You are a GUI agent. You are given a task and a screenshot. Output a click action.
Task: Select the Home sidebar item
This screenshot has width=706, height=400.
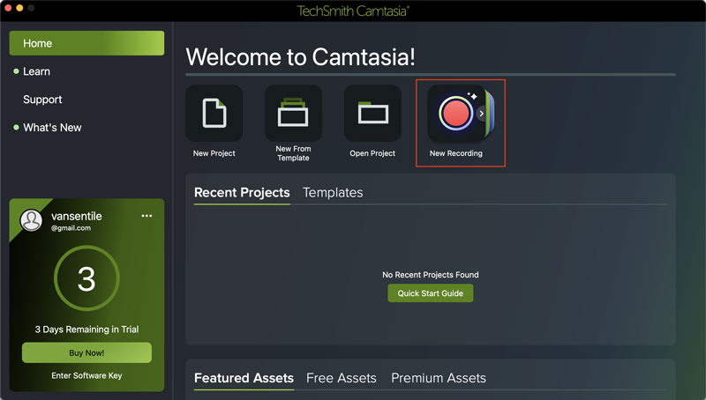click(86, 43)
